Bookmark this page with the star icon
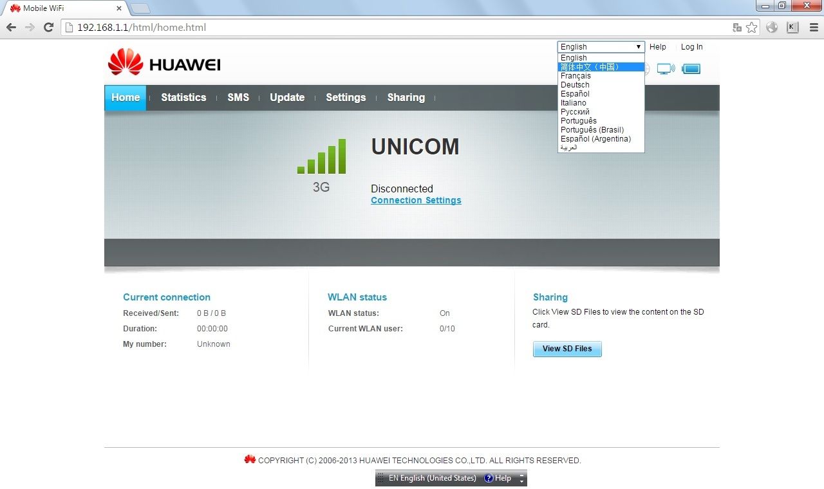This screenshot has width=824, height=489. [751, 28]
